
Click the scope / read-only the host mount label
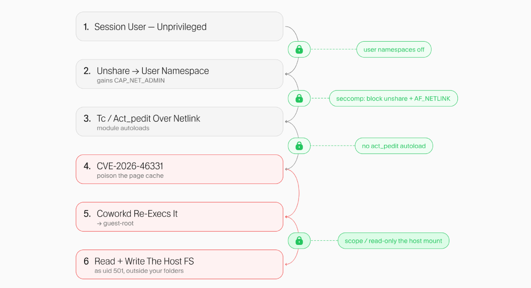pos(394,241)
